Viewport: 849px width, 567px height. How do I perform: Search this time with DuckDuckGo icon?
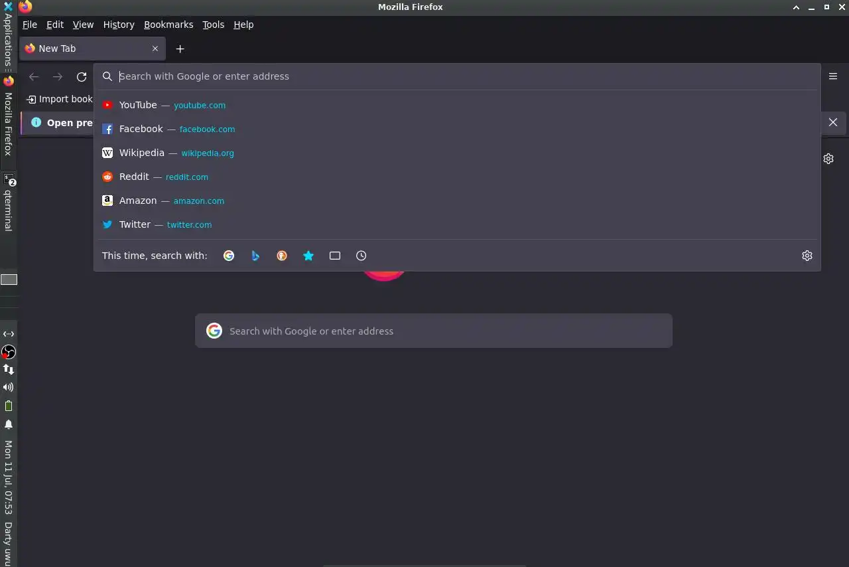click(x=282, y=256)
